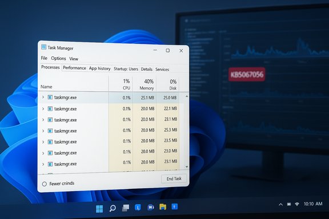Screen dimensions: 329x219
Task: Click the scrollbar down arrow in process list
Action: point(187,167)
